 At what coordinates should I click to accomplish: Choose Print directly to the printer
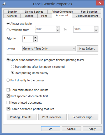pos(8,80)
